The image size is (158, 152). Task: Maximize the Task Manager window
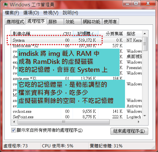coord(136,3)
